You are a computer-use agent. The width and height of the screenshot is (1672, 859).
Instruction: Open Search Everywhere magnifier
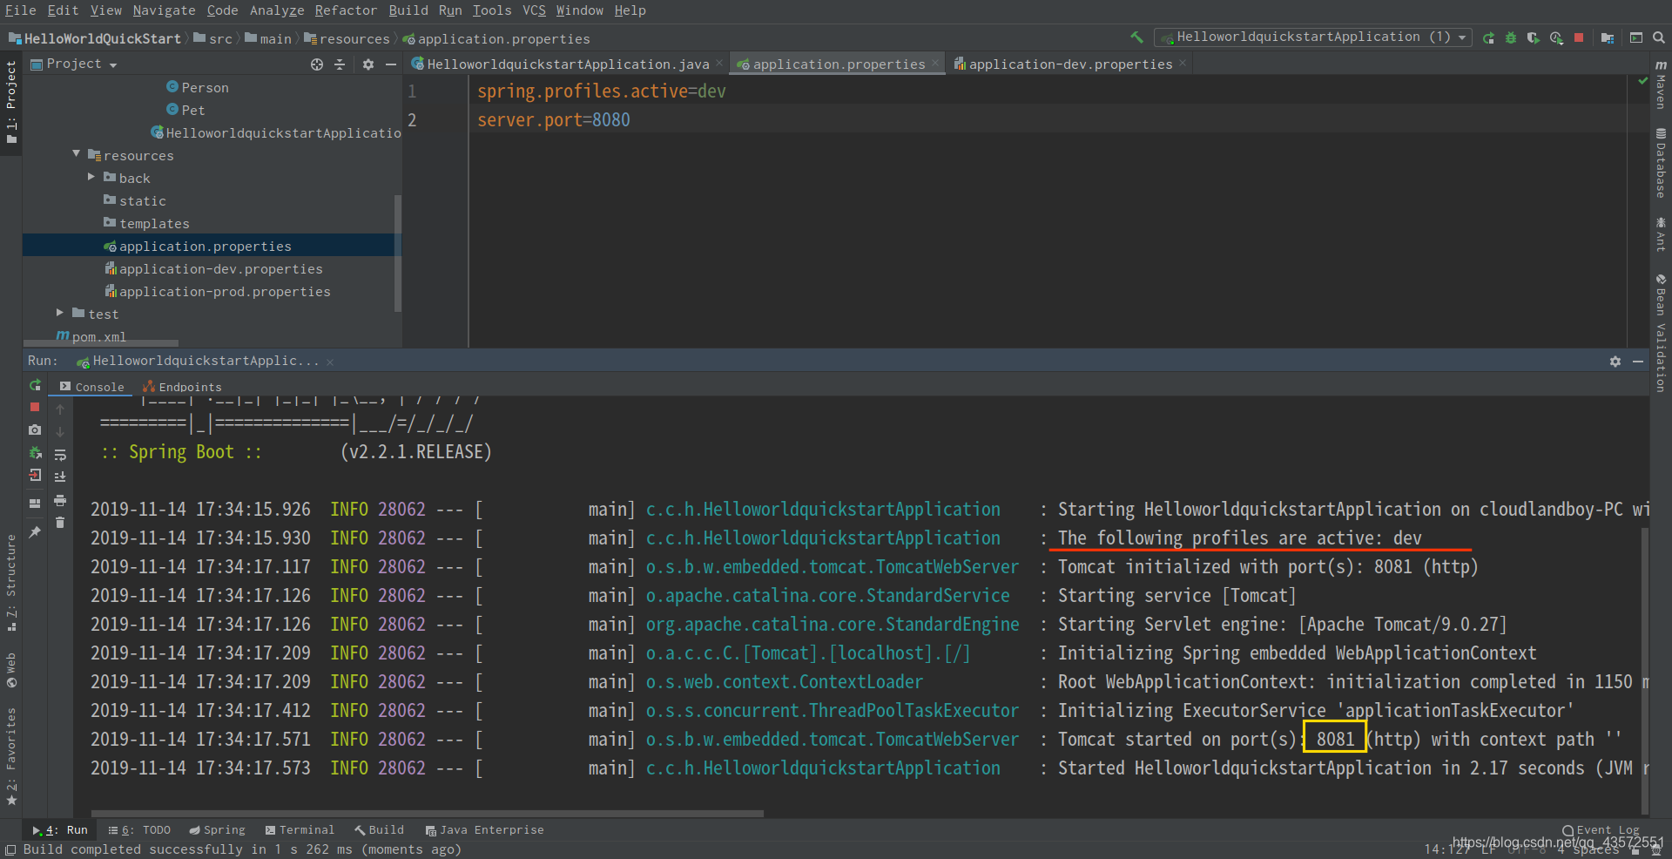click(1659, 37)
